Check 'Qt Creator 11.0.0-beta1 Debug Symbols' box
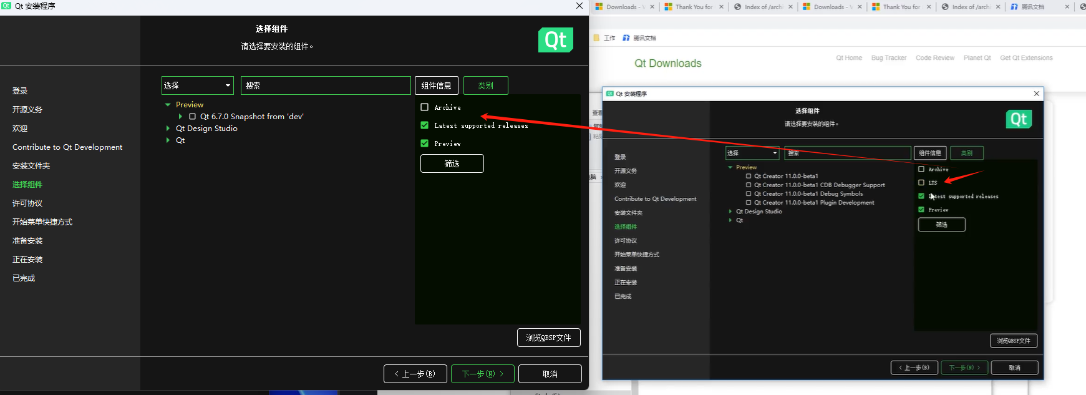 [749, 194]
